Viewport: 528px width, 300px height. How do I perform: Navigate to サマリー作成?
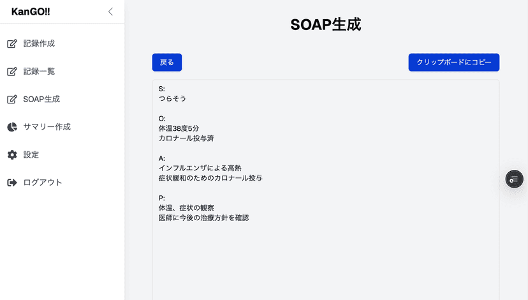pos(47,127)
